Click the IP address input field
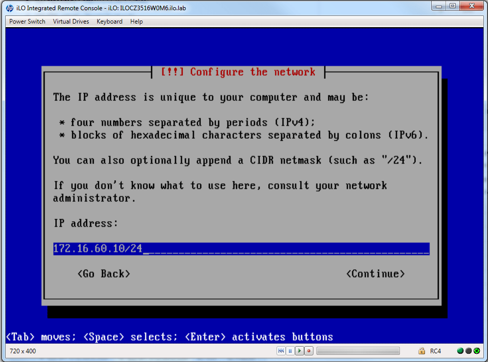This screenshot has height=362, width=488. coord(241,249)
